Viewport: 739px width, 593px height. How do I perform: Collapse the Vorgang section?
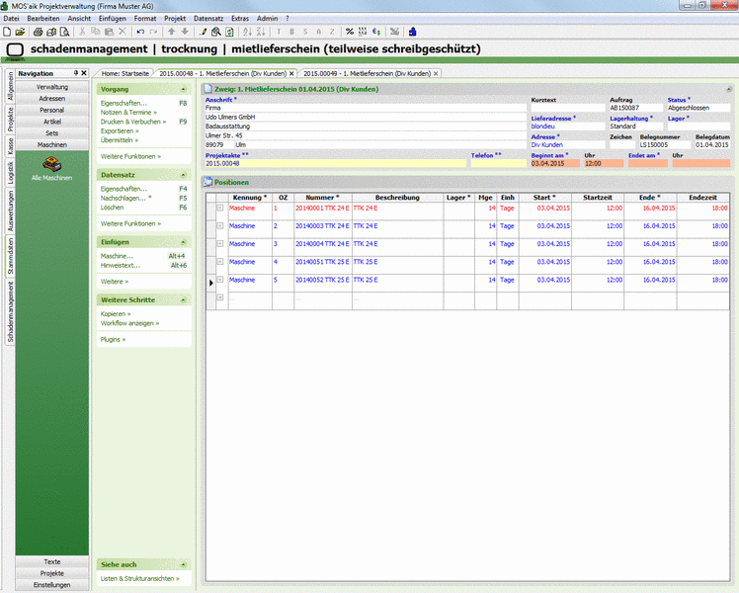pyautogui.click(x=184, y=89)
